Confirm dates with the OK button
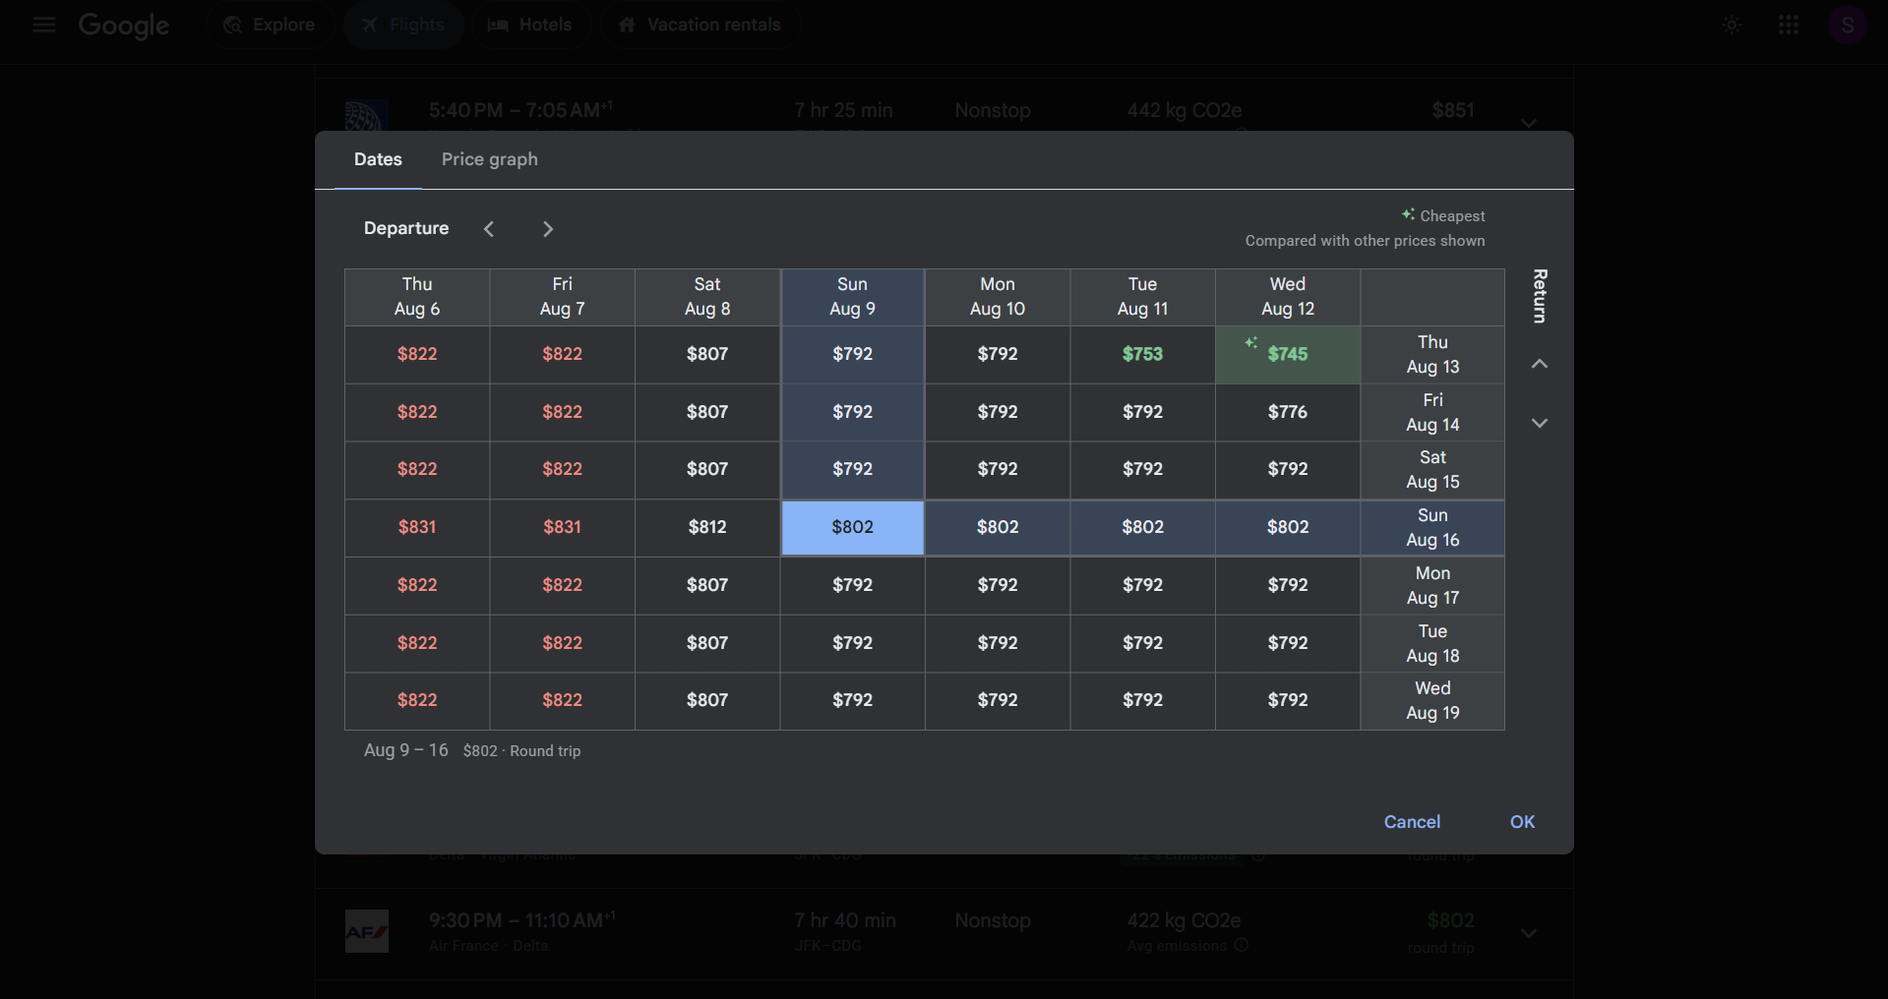Viewport: 1888px width, 999px height. pyautogui.click(x=1522, y=822)
